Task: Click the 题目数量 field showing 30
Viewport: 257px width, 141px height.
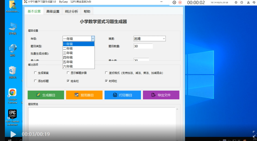Action: pos(143,46)
